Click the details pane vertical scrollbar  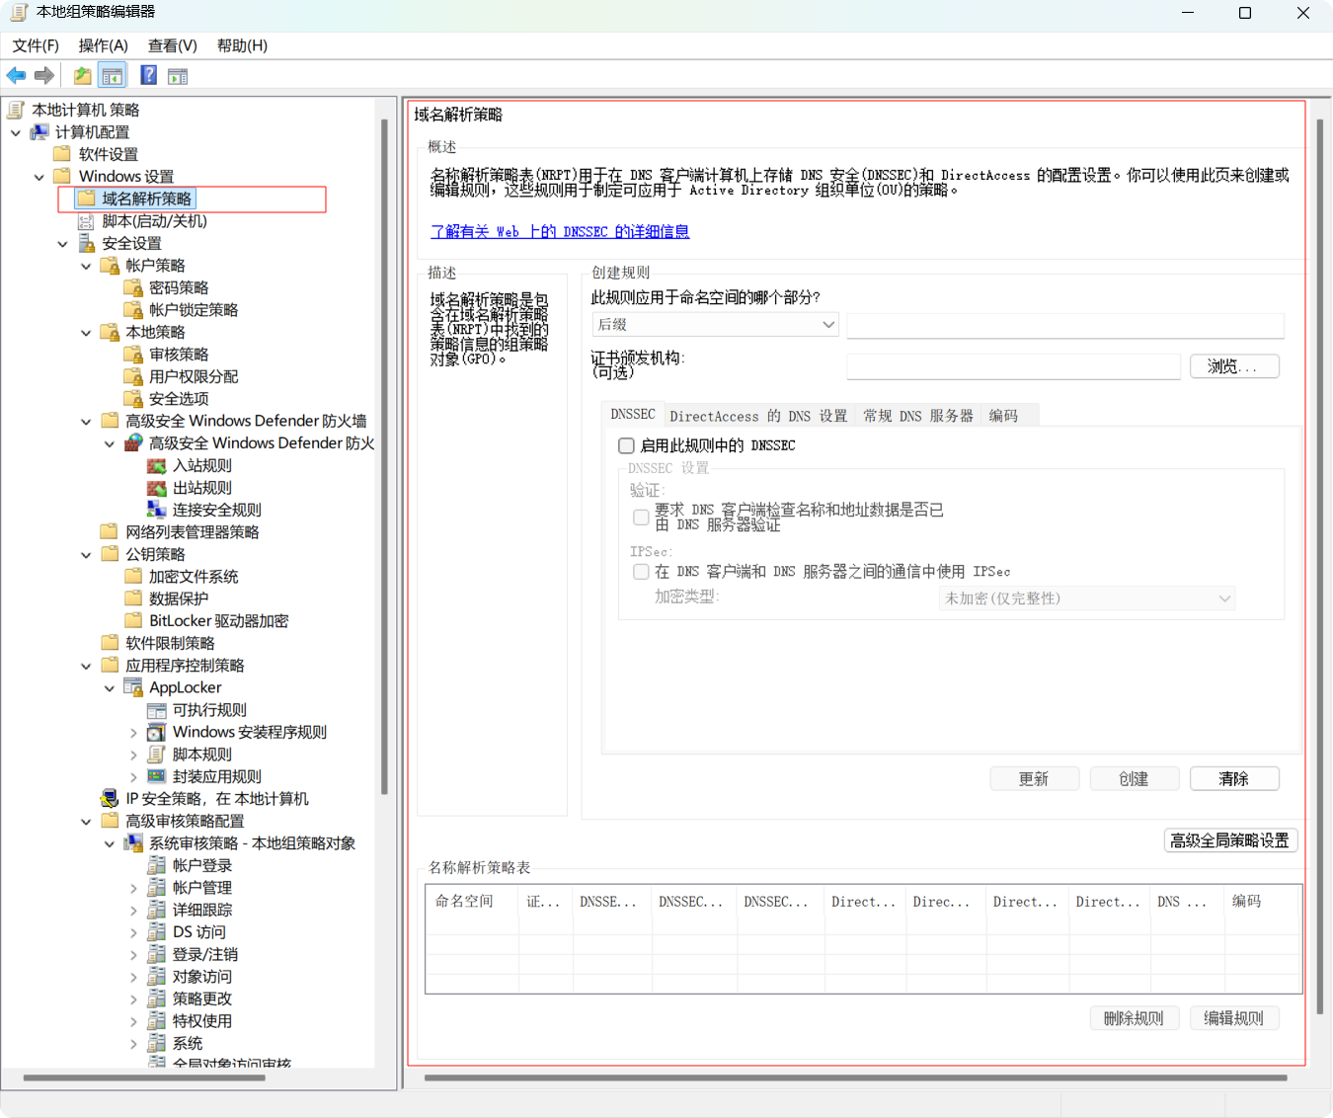(x=1320, y=568)
